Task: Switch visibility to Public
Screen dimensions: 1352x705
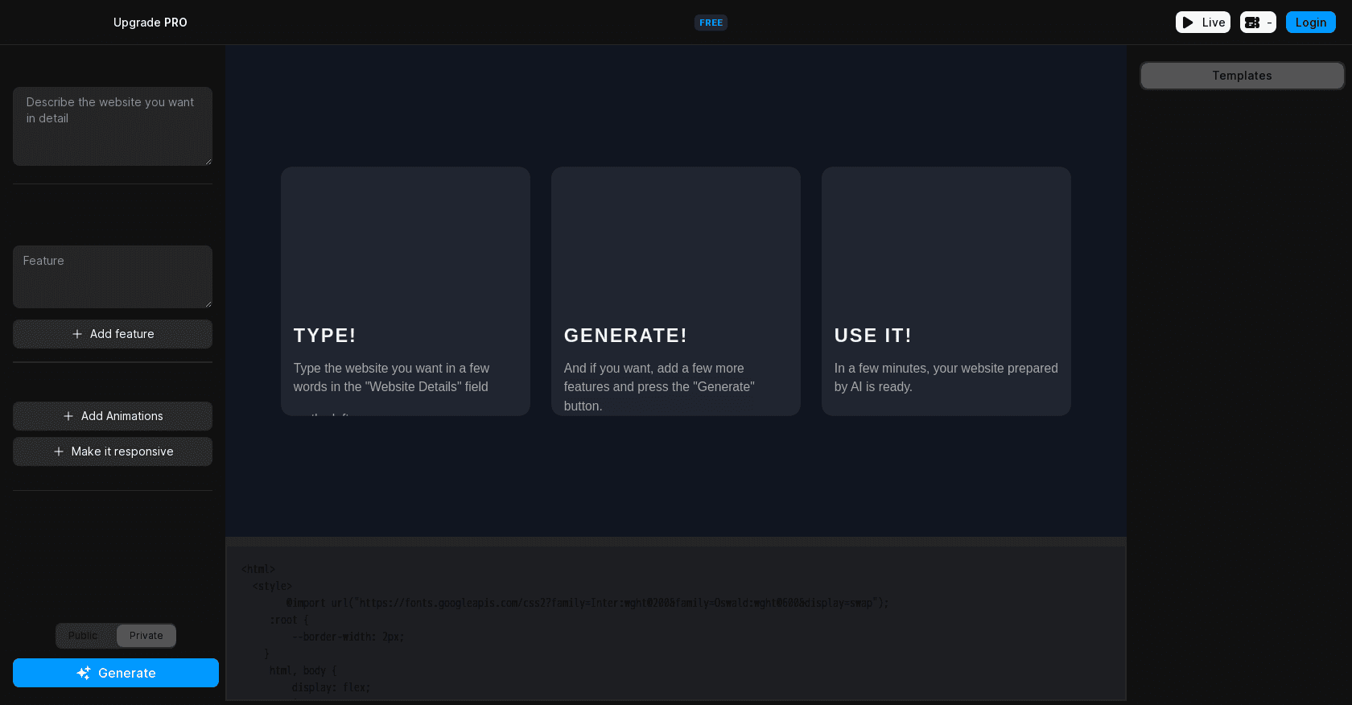Action: [84, 636]
